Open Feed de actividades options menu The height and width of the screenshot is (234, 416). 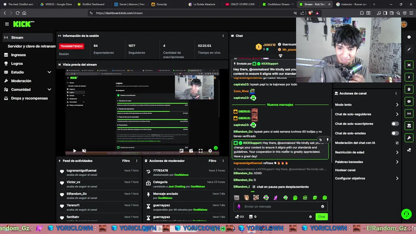(x=136, y=161)
